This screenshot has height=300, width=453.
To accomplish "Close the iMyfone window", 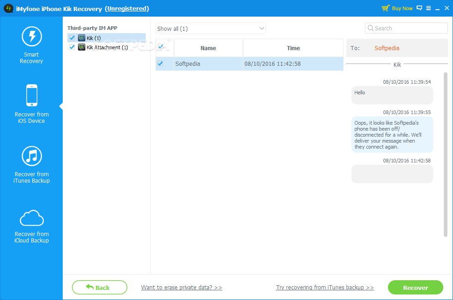I will [447, 8].
